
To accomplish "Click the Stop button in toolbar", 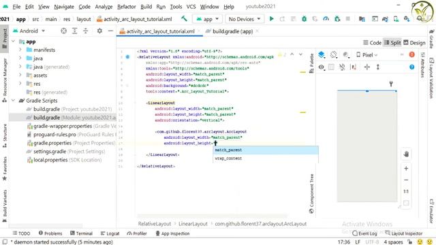I will pos(347,19).
